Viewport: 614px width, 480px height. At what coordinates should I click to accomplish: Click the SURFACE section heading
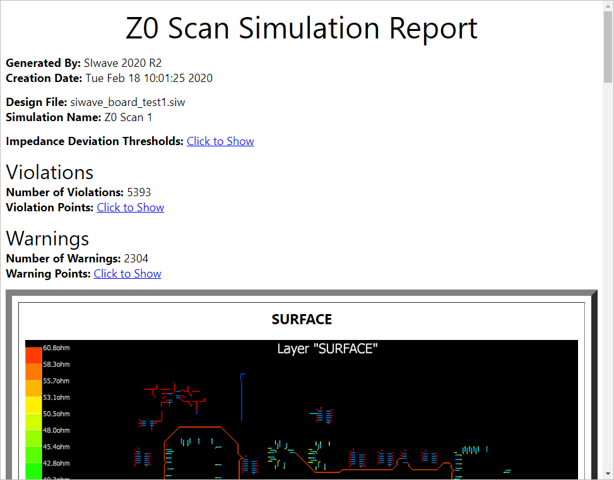[x=302, y=319]
